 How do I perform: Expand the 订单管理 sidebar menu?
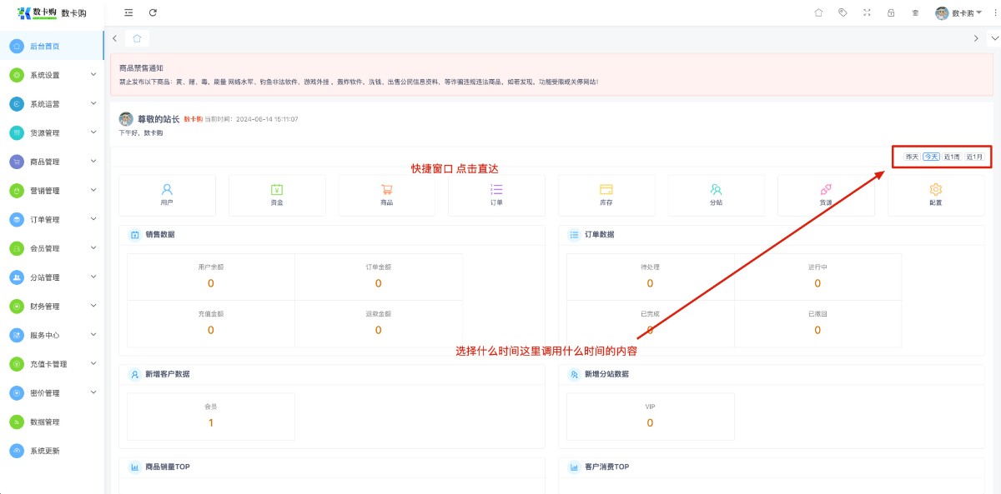(x=53, y=220)
